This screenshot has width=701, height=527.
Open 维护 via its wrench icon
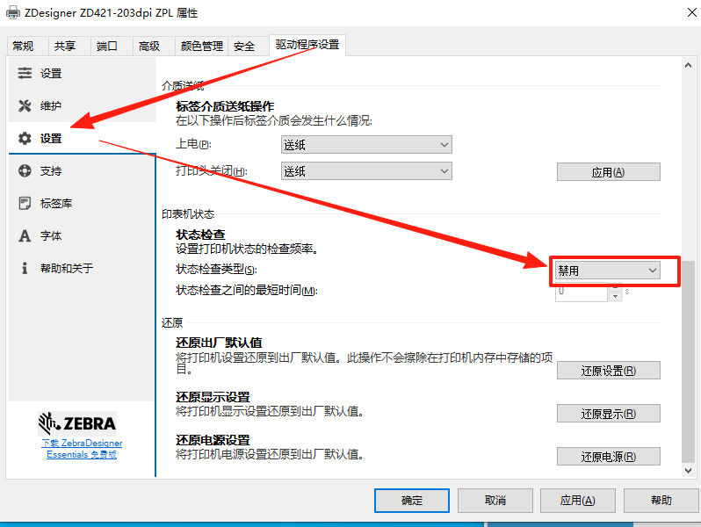click(x=25, y=106)
